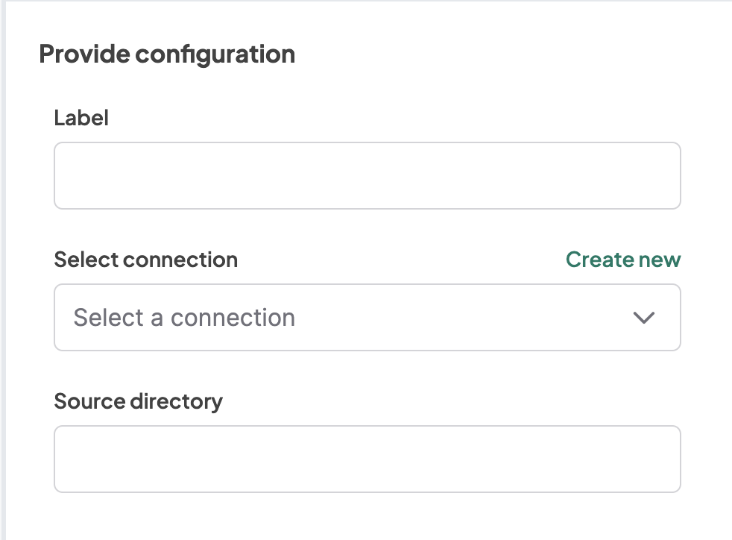
Task: Click the gray vertical bar at panel's left edge
Action: pos(3,270)
